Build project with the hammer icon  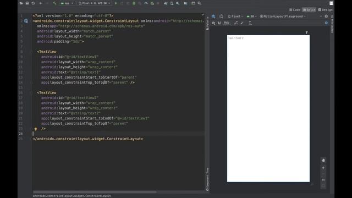pyautogui.click(x=54, y=3)
